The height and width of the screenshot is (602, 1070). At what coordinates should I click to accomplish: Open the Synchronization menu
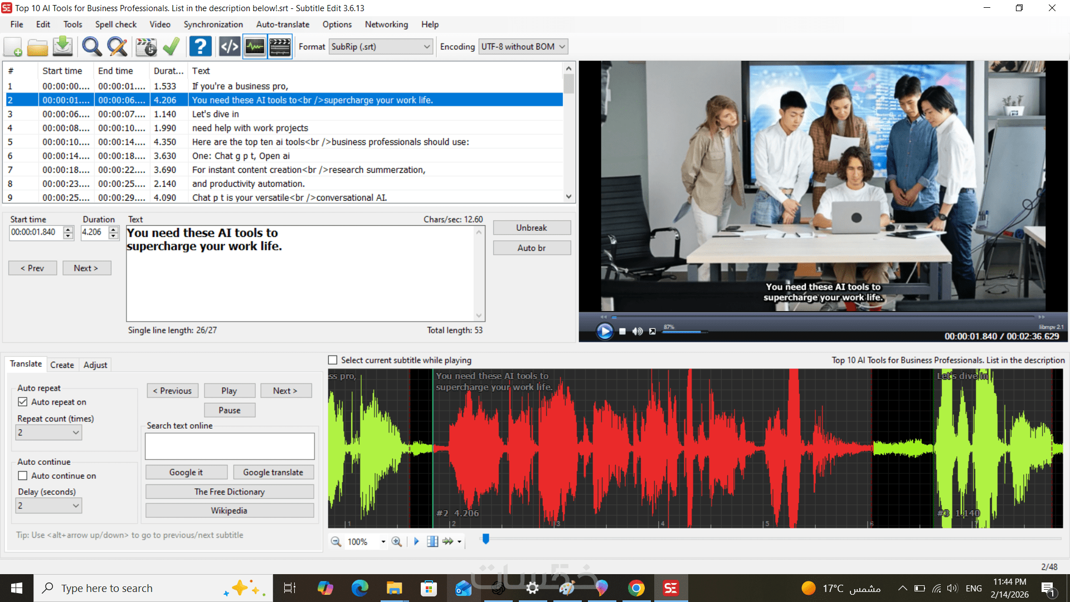tap(213, 25)
